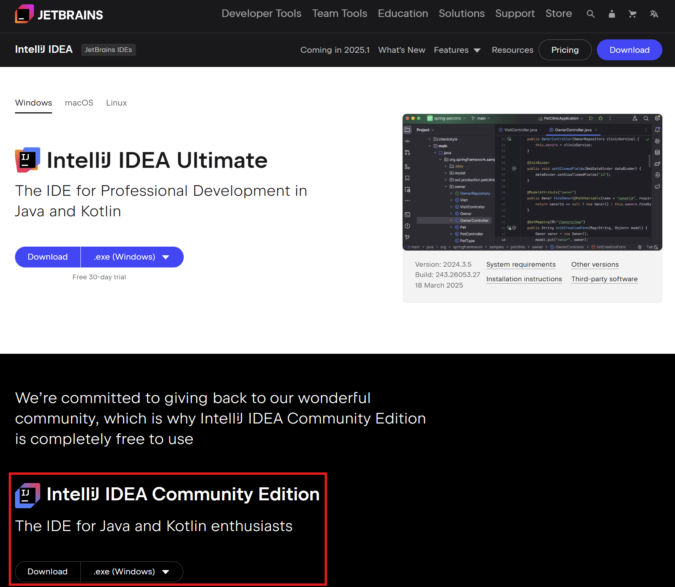Image resolution: width=675 pixels, height=587 pixels.
Task: Open Coming in 2025.1 page
Action: (335, 50)
